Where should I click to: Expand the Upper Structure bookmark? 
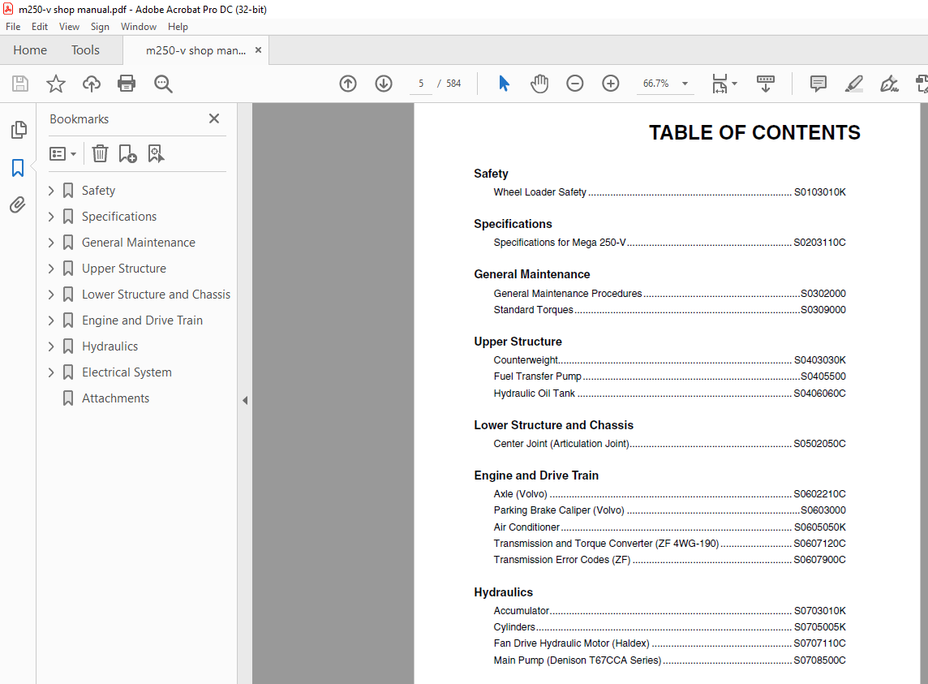51,269
